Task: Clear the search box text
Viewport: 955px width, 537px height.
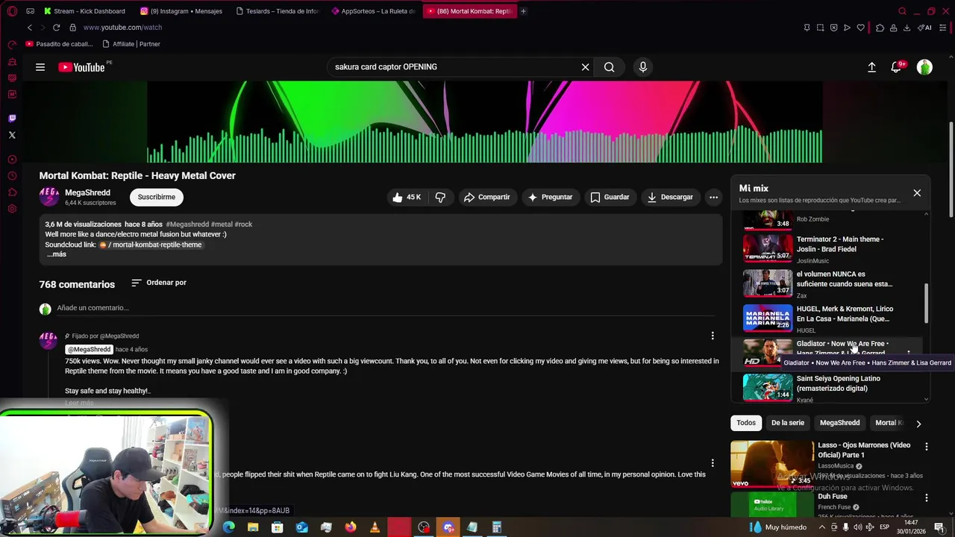Action: pyautogui.click(x=585, y=67)
